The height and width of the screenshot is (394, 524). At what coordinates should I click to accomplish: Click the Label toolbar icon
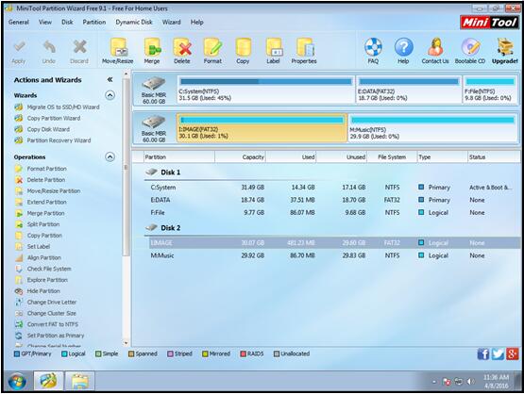coord(274,51)
